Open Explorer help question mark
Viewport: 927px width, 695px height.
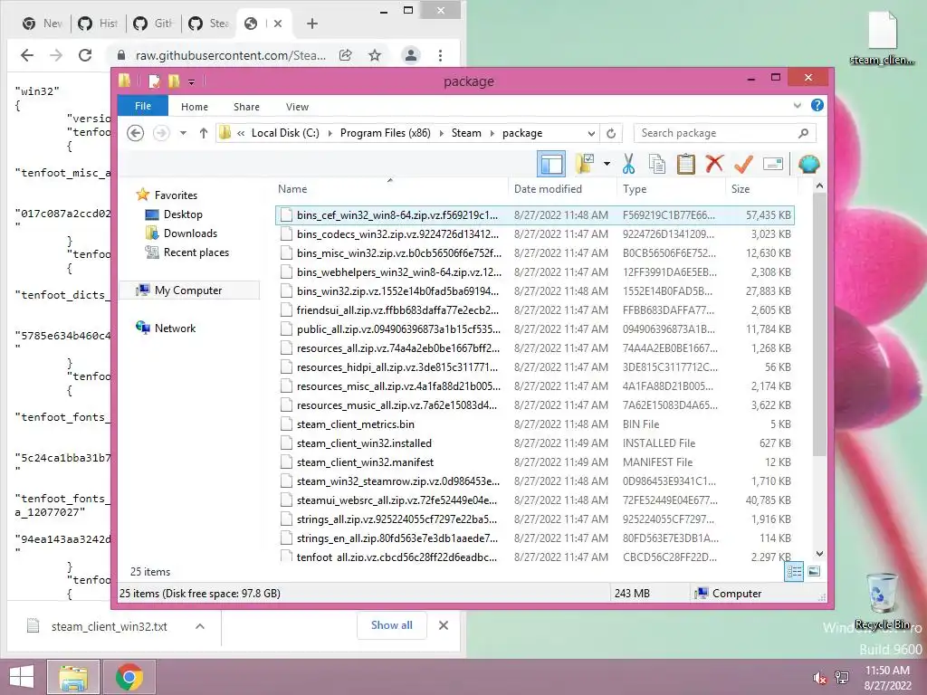click(817, 105)
